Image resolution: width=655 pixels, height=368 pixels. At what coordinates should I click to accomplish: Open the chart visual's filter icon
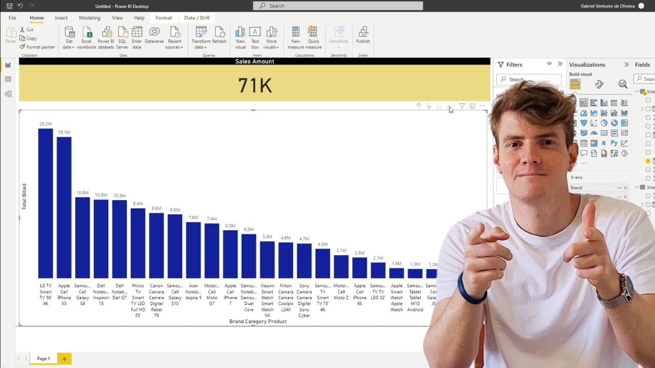tap(462, 106)
